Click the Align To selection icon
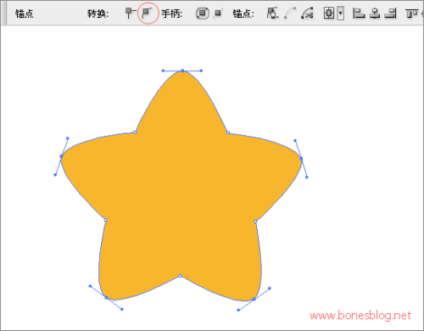Image resolution: width=424 pixels, height=331 pixels. 329,14
